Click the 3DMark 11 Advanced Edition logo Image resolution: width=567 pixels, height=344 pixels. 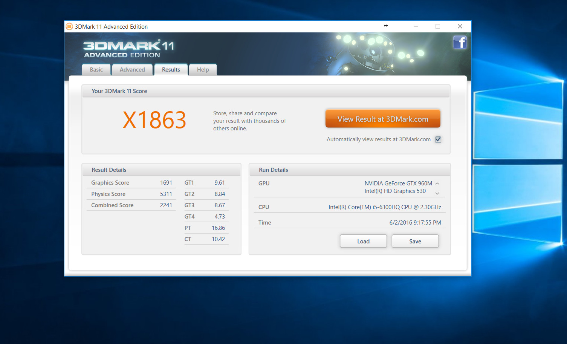point(128,49)
